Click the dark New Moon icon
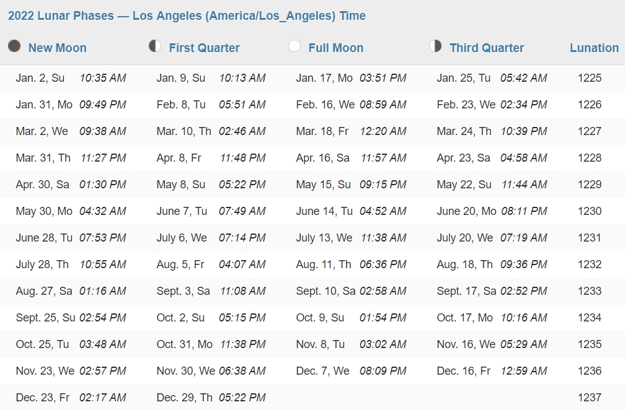This screenshot has height=410, width=625. (14, 46)
